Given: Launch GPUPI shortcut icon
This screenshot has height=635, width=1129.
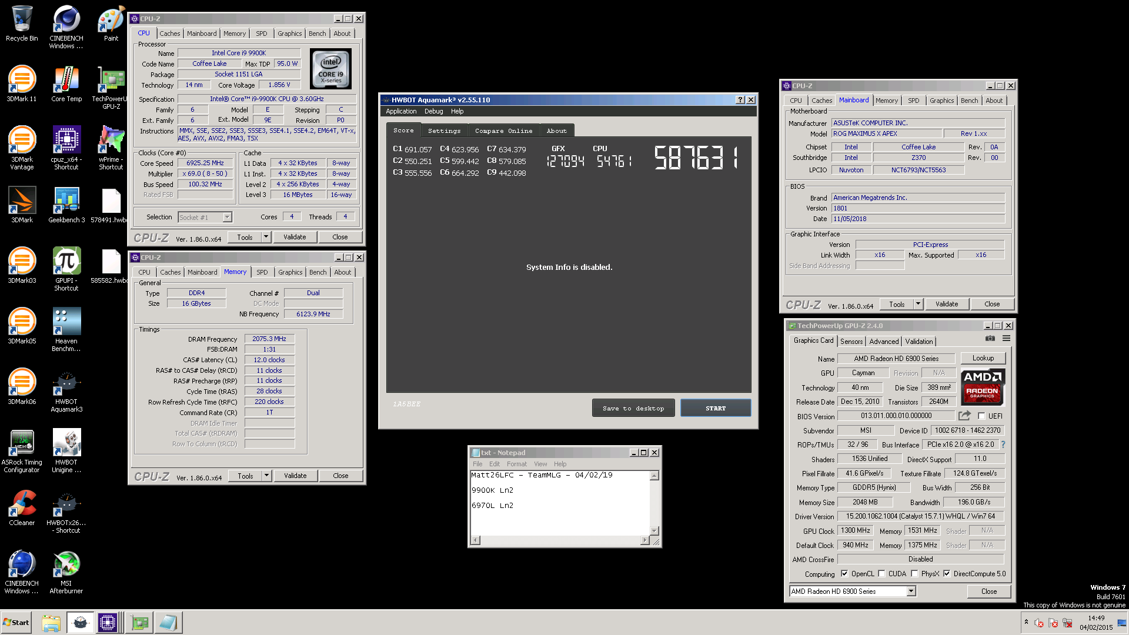Looking at the screenshot, I should pyautogui.click(x=66, y=269).
